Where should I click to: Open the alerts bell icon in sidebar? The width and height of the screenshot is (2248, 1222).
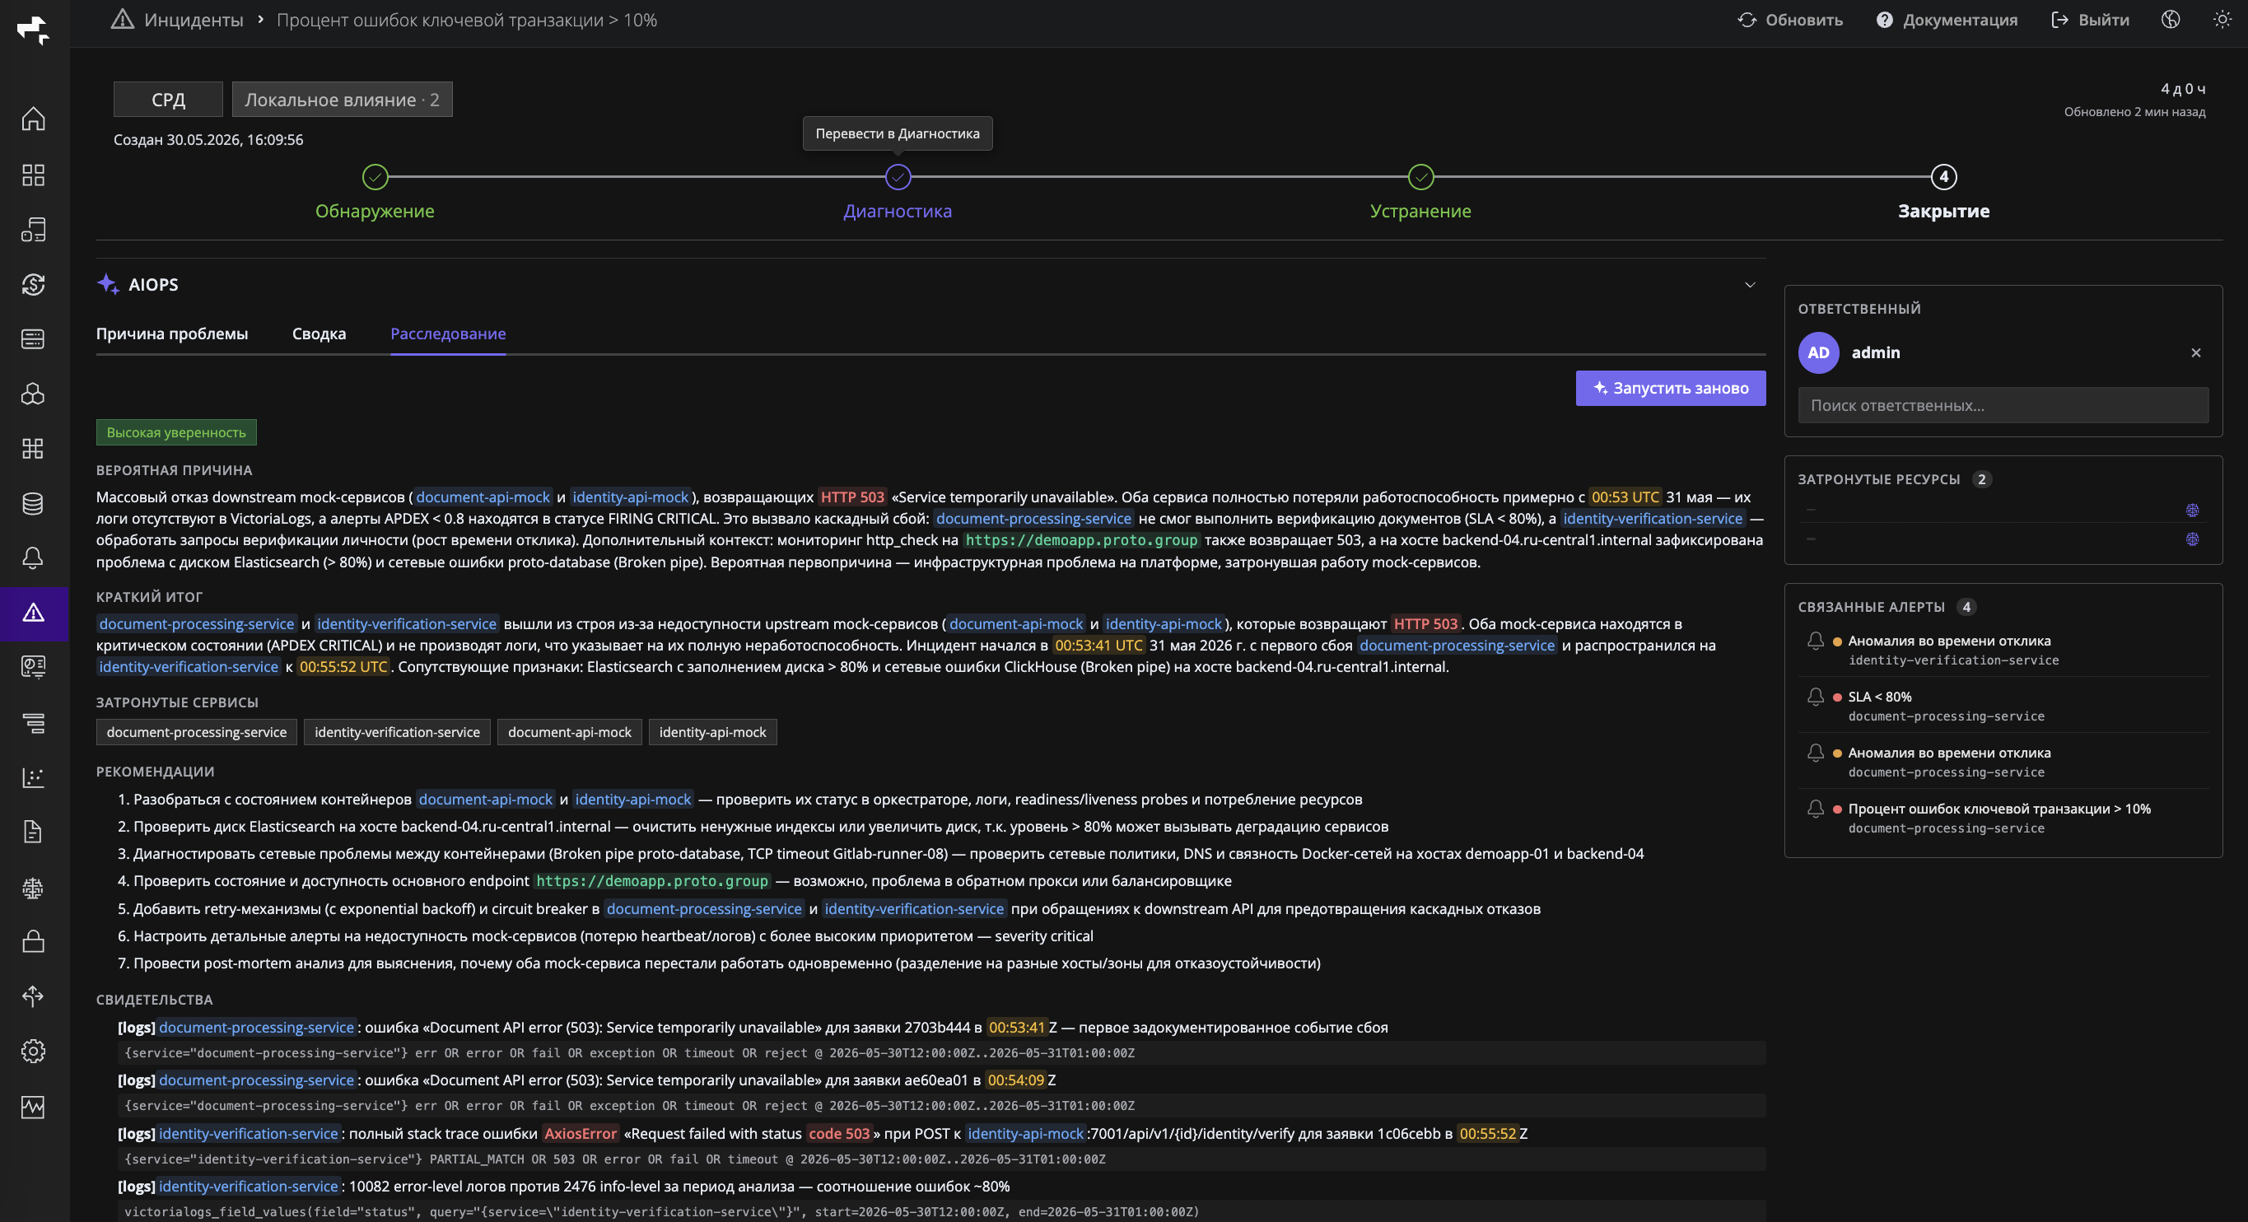[x=33, y=557]
